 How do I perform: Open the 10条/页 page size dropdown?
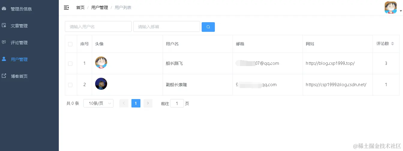point(98,103)
